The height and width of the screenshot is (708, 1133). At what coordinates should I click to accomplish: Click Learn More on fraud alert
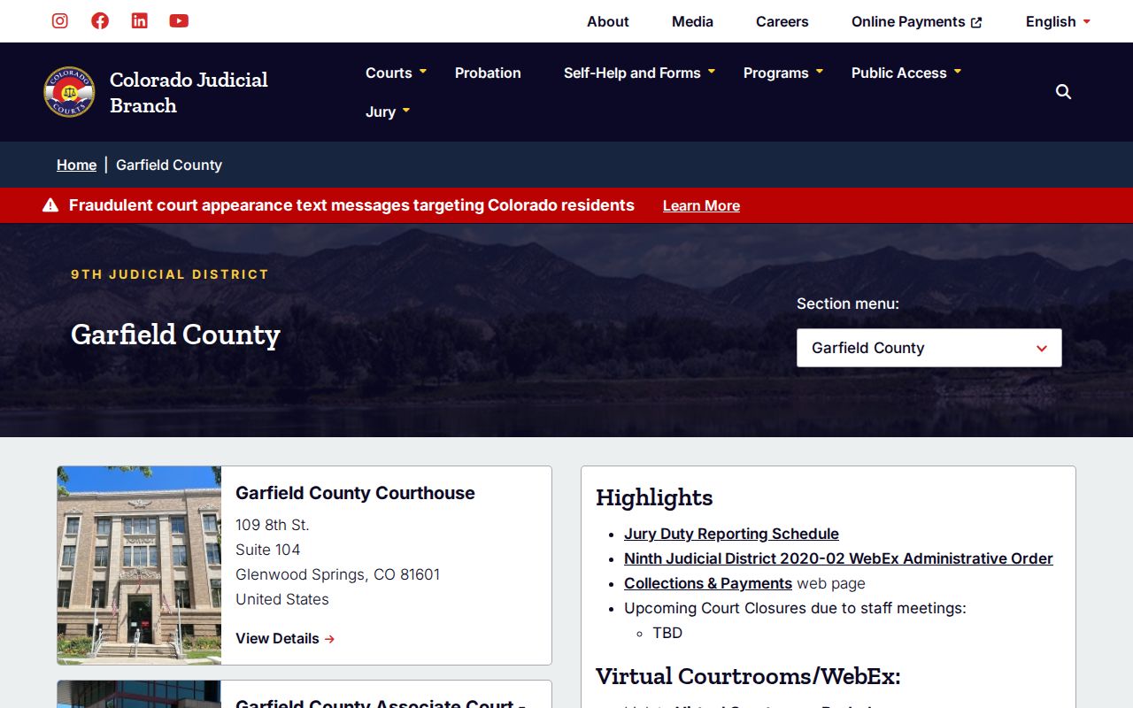pyautogui.click(x=701, y=205)
